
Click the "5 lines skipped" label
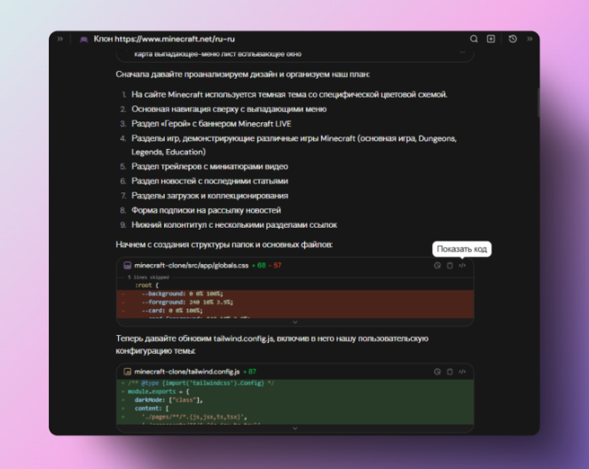tap(148, 277)
